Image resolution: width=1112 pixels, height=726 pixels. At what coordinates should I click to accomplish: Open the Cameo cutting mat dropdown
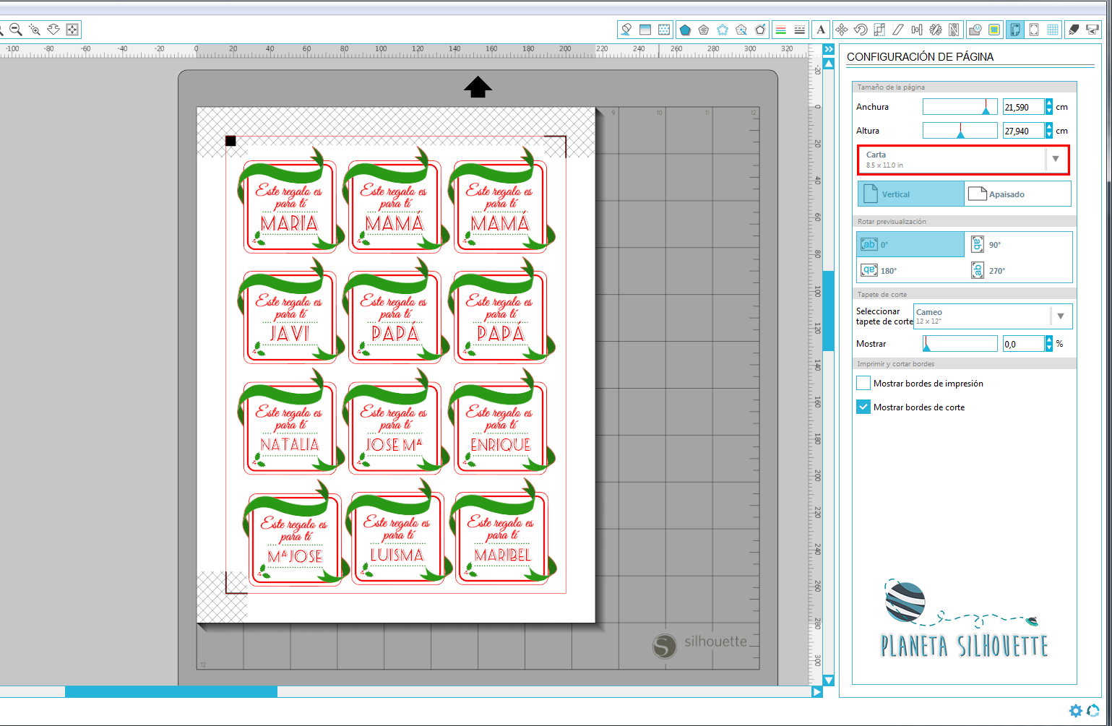(1060, 316)
